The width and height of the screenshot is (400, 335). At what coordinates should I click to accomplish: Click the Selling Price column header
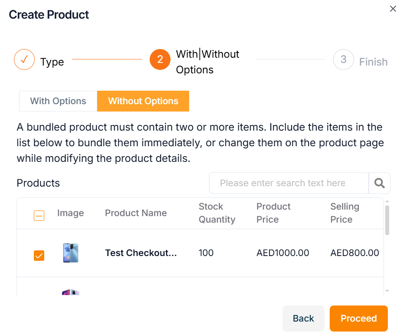pos(344,213)
